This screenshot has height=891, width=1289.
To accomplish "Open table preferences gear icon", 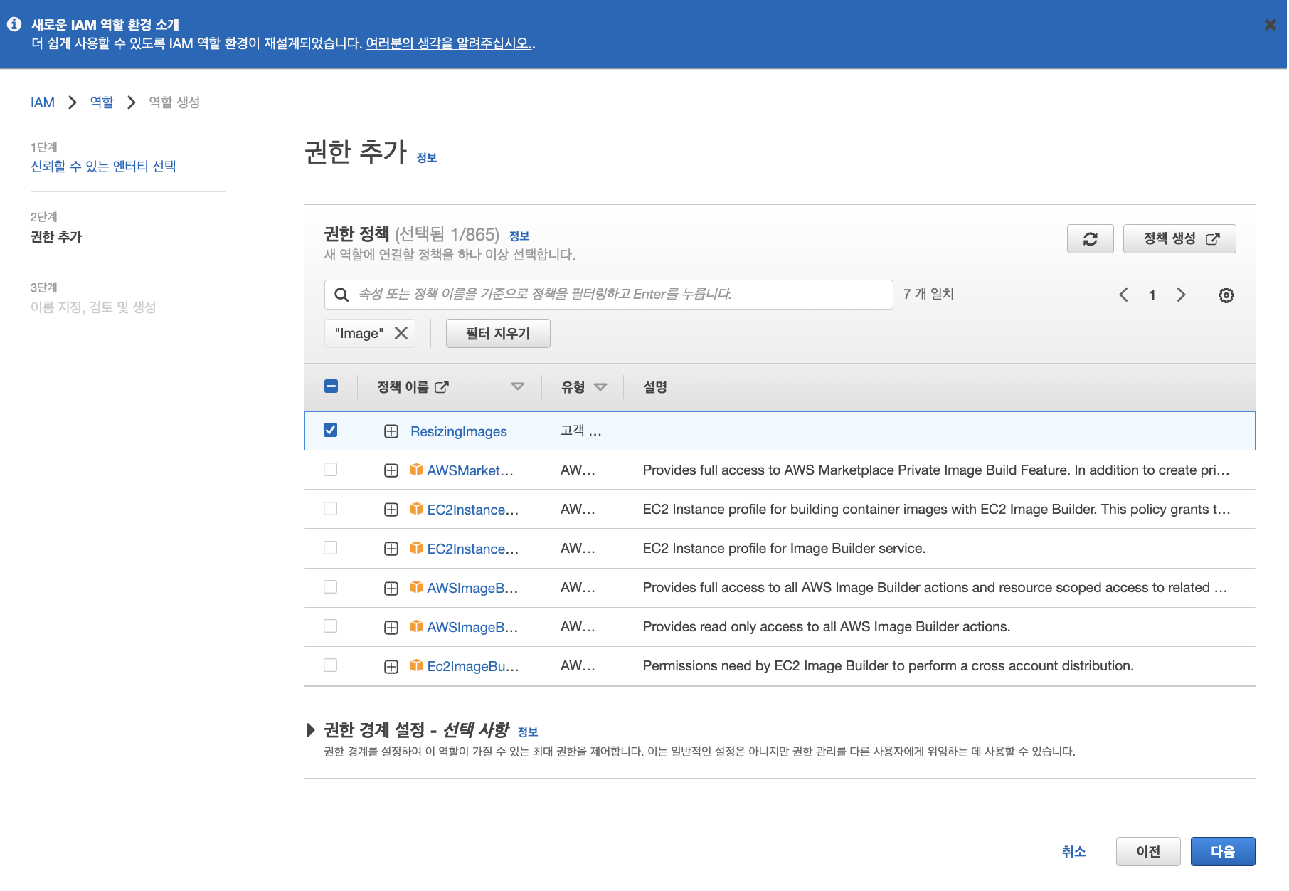I will coord(1226,295).
